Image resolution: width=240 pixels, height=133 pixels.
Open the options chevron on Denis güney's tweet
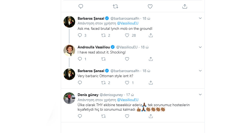(200, 94)
